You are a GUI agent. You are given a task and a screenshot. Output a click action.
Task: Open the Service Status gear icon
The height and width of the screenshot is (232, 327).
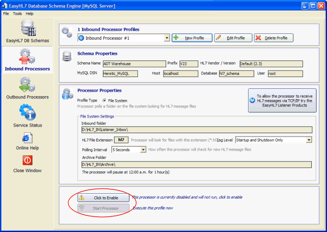(27, 112)
